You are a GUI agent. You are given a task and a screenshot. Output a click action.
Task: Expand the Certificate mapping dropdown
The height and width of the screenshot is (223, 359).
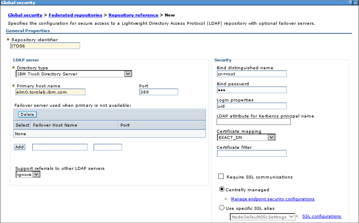(x=271, y=137)
